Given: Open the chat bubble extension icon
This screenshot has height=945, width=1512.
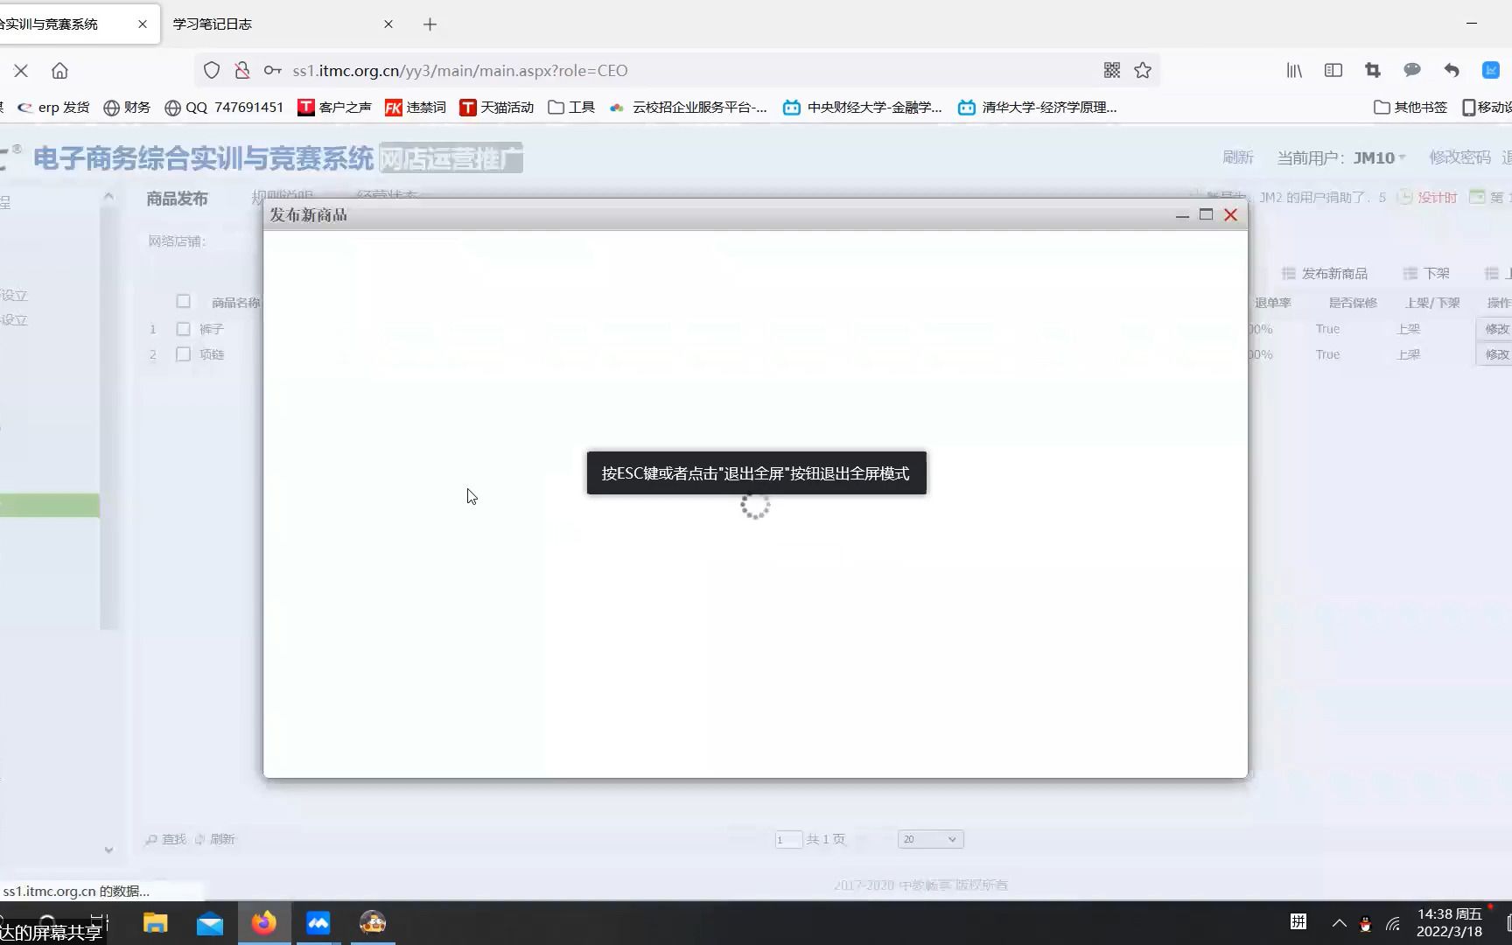Looking at the screenshot, I should point(1412,70).
